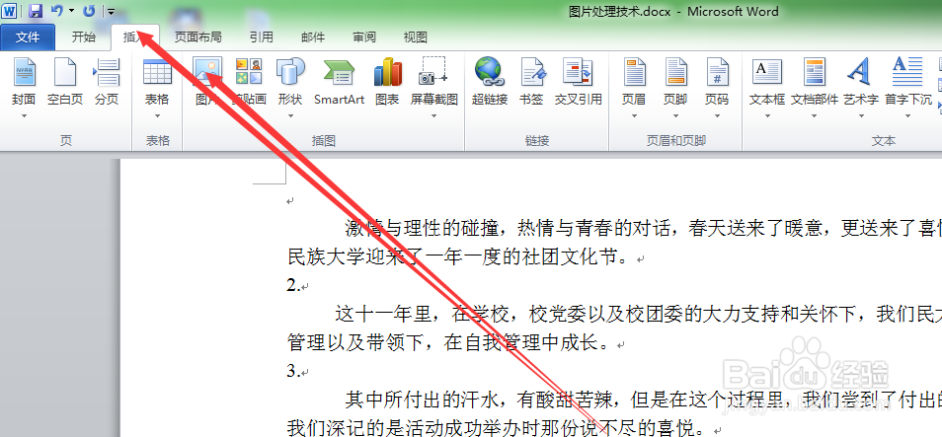942x437 pixels.
Task: Click in paragraph starting 其中所付出的汗水
Action: 643,400
